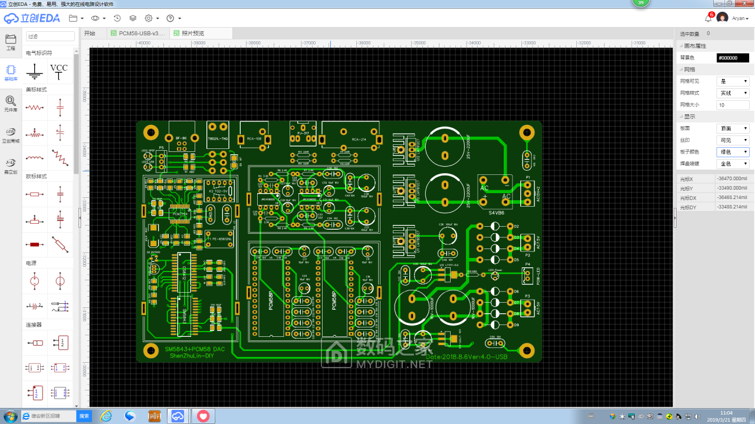The image size is (755, 424).
Task: Open the 丝印 silkscreen visibility dropdown
Action: pyautogui.click(x=733, y=140)
